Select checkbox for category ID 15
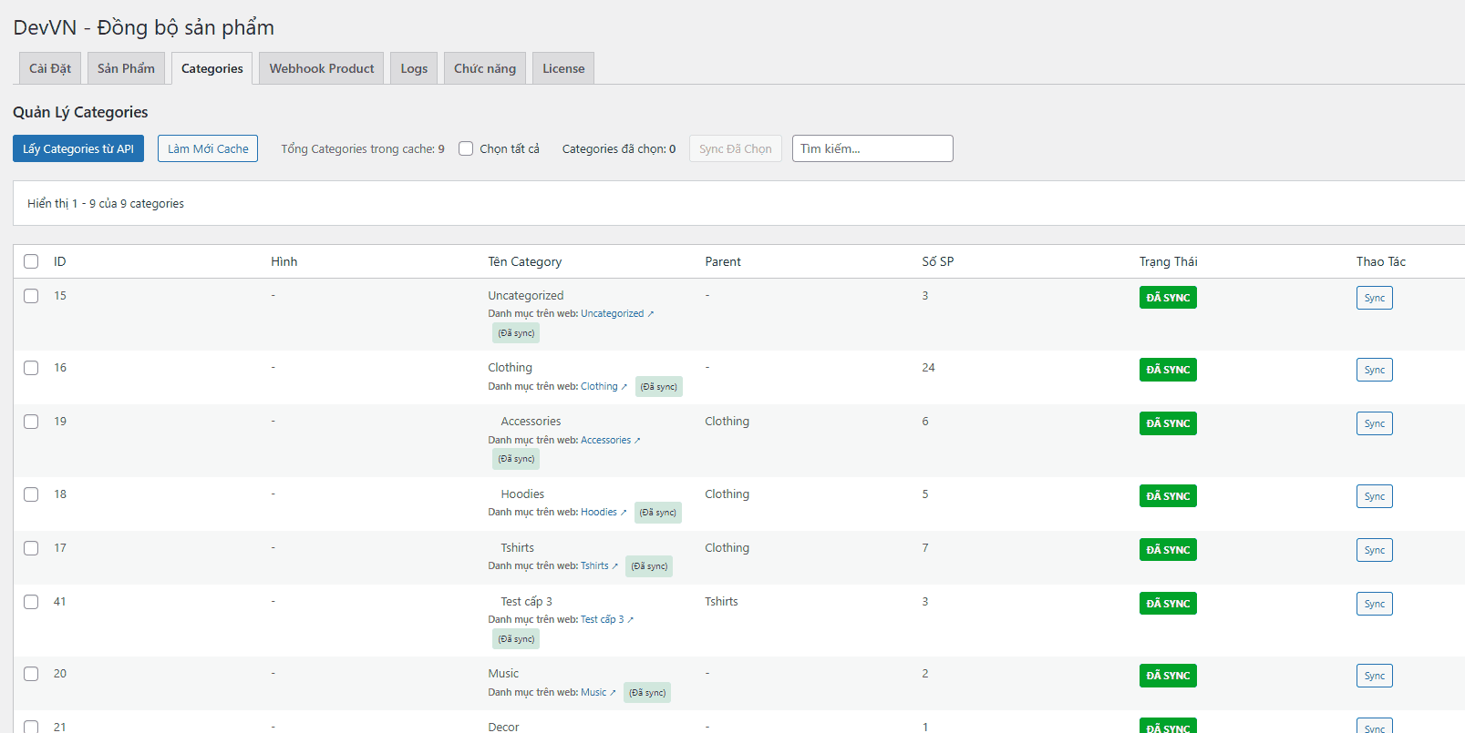1465x733 pixels. point(31,296)
